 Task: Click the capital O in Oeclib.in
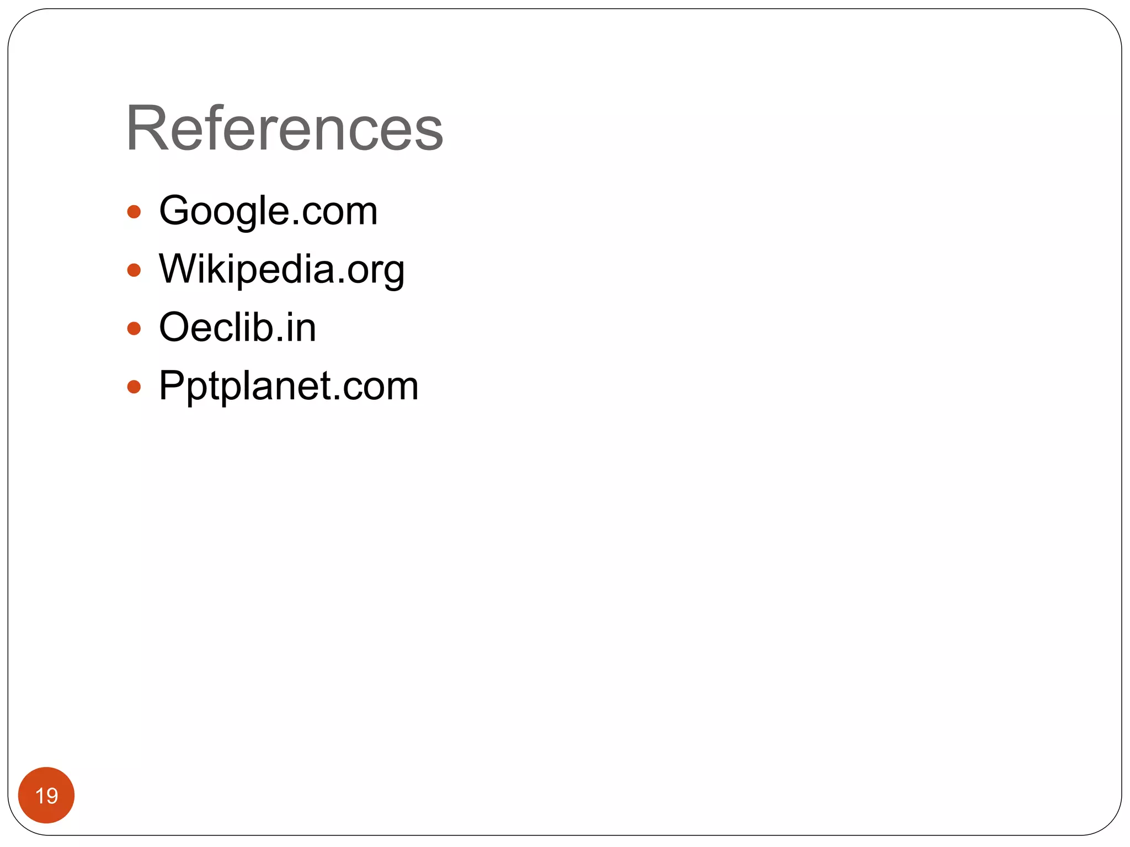click(x=174, y=328)
